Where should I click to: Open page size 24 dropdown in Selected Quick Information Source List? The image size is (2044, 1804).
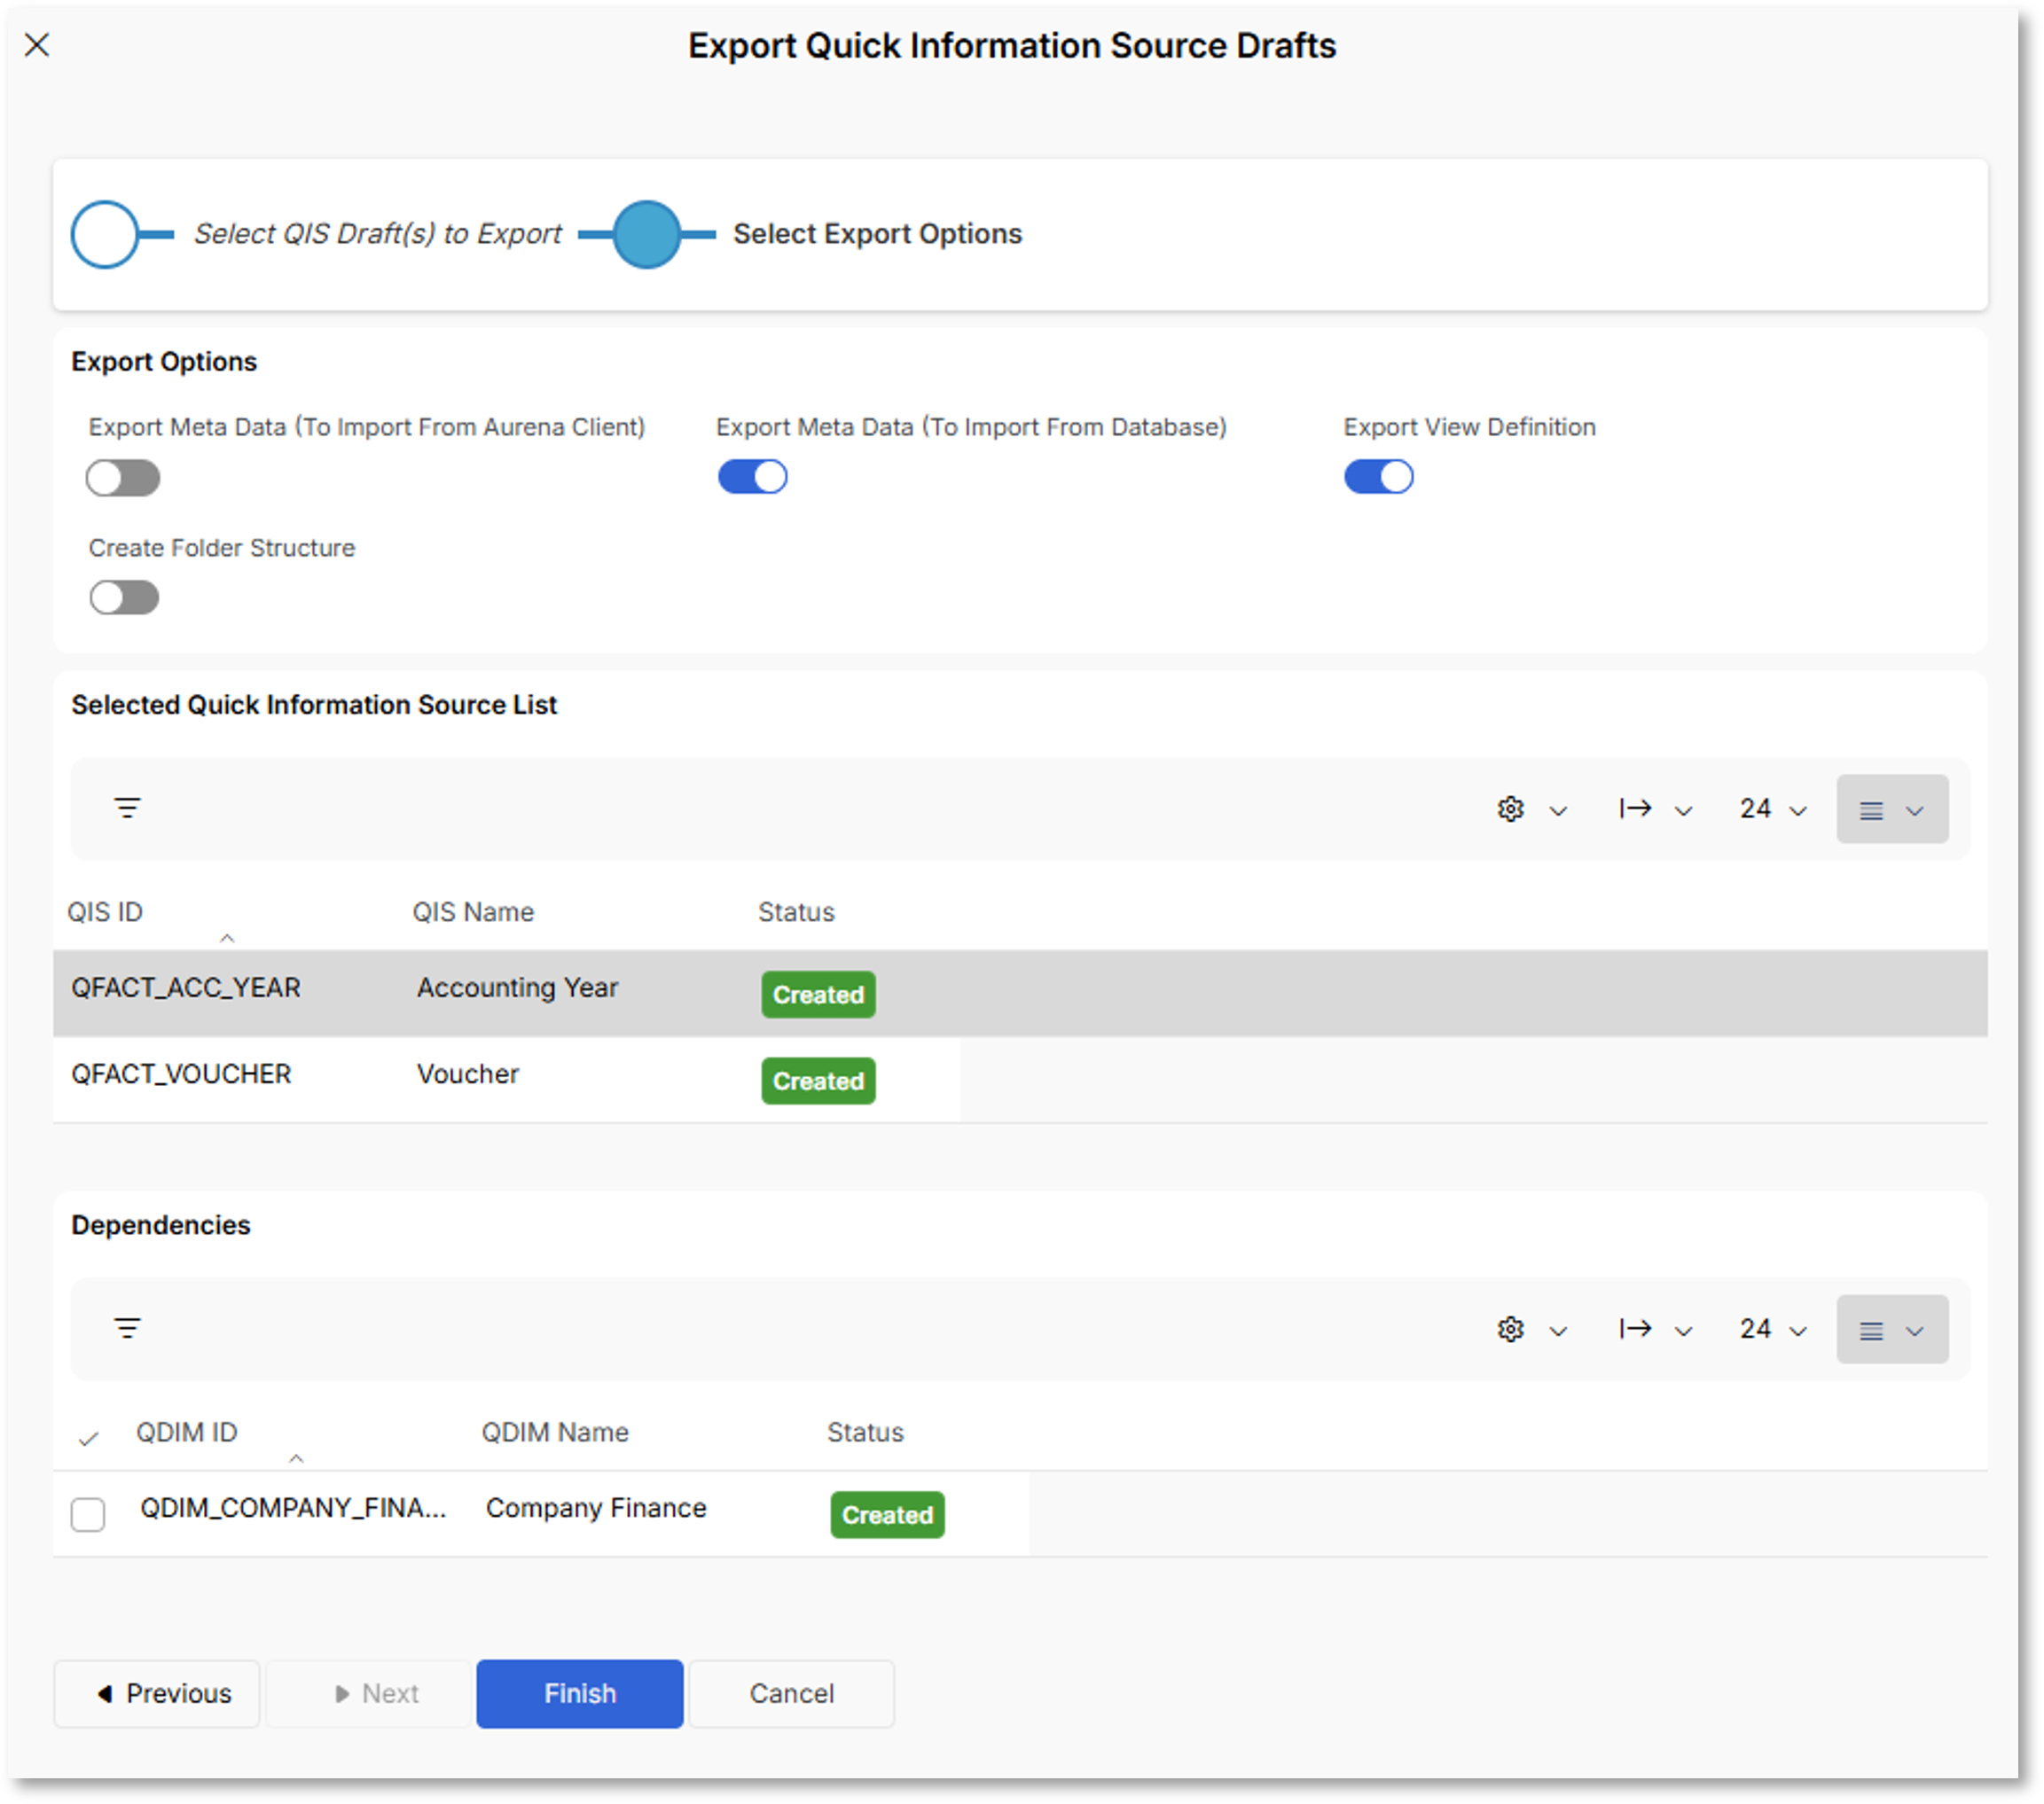[x=1773, y=808]
